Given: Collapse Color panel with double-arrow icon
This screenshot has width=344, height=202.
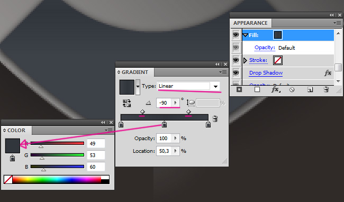Looking at the screenshot, I should coord(103,123).
